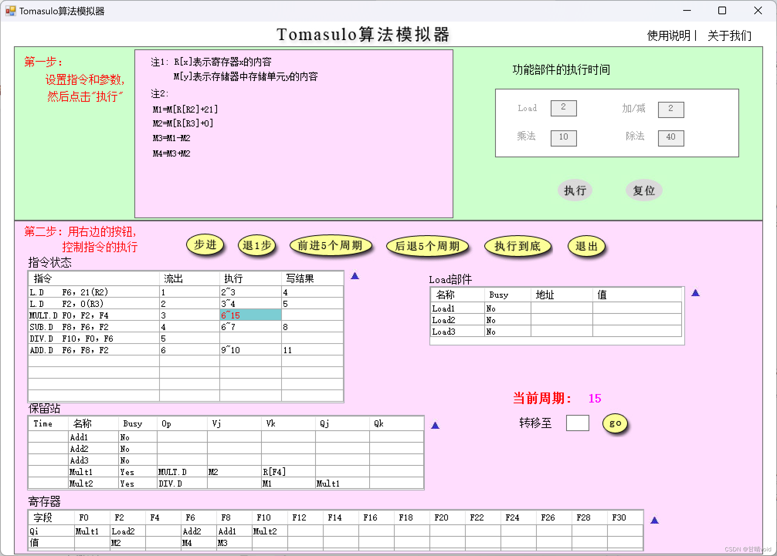Minimize the Tomasulo simulator window
This screenshot has height=556, width=777.
click(x=687, y=10)
